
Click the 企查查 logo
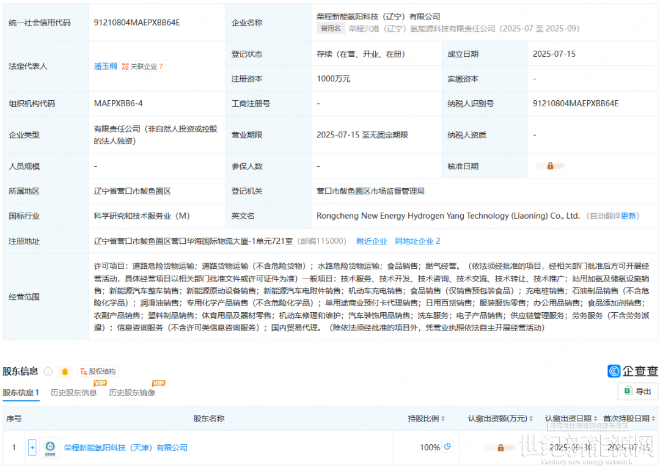tap(632, 371)
